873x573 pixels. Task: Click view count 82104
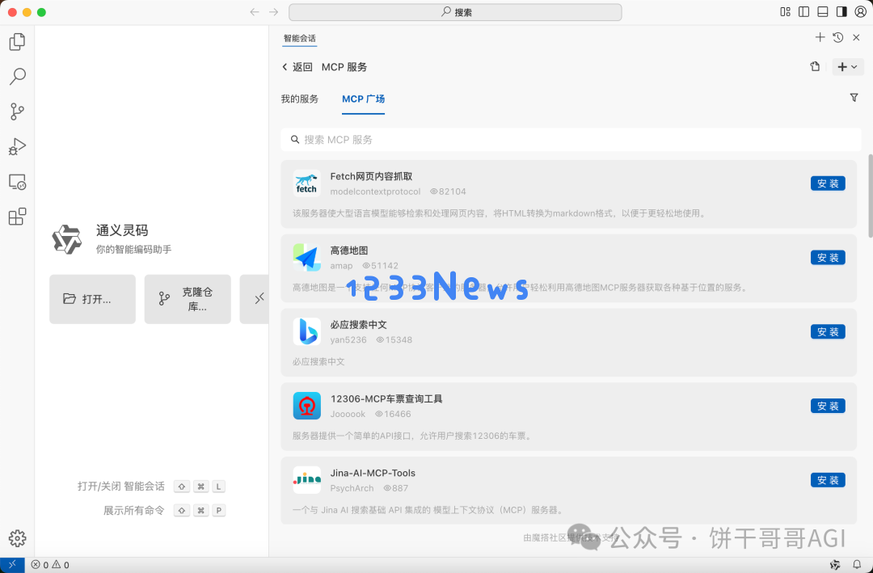(x=448, y=192)
